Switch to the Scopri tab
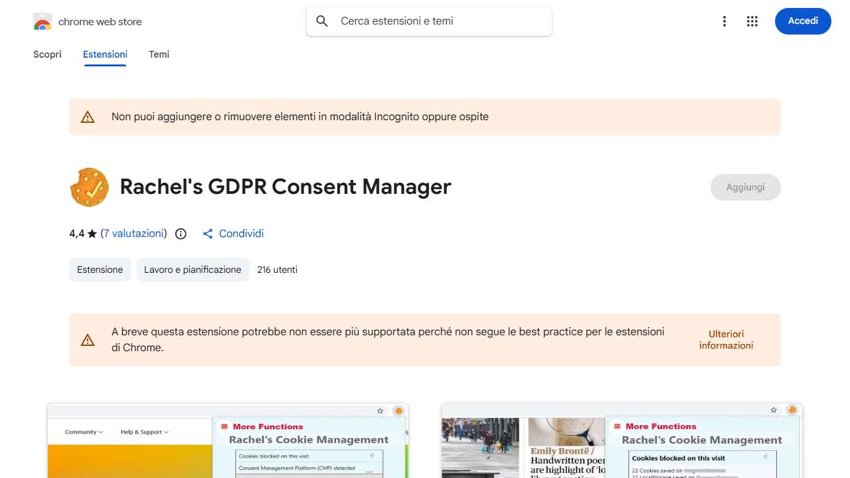 coord(47,54)
